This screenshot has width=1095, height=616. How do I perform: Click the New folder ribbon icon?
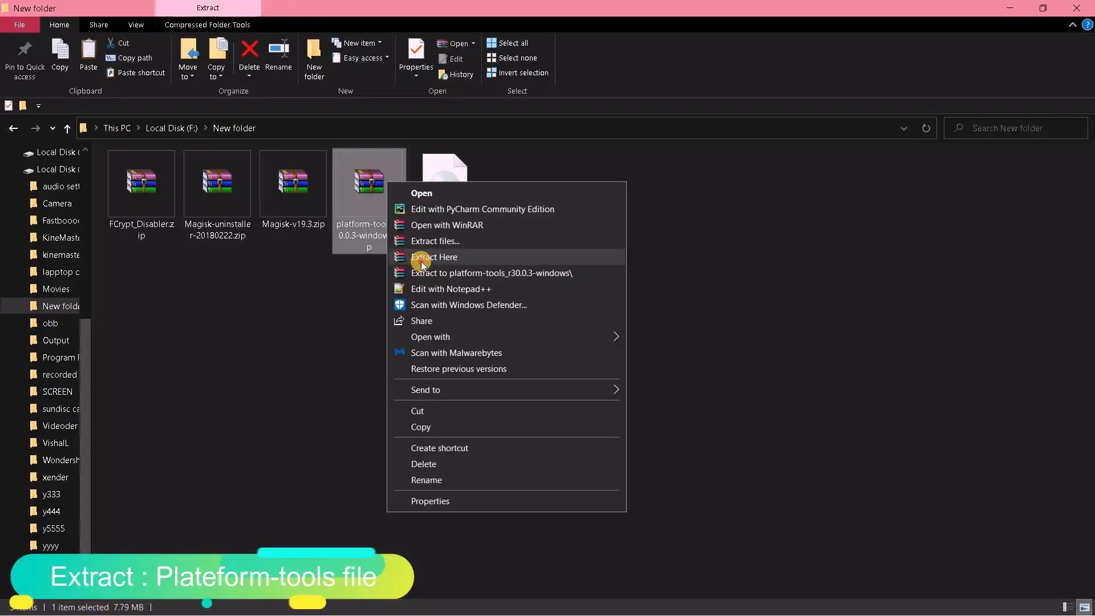click(x=314, y=50)
